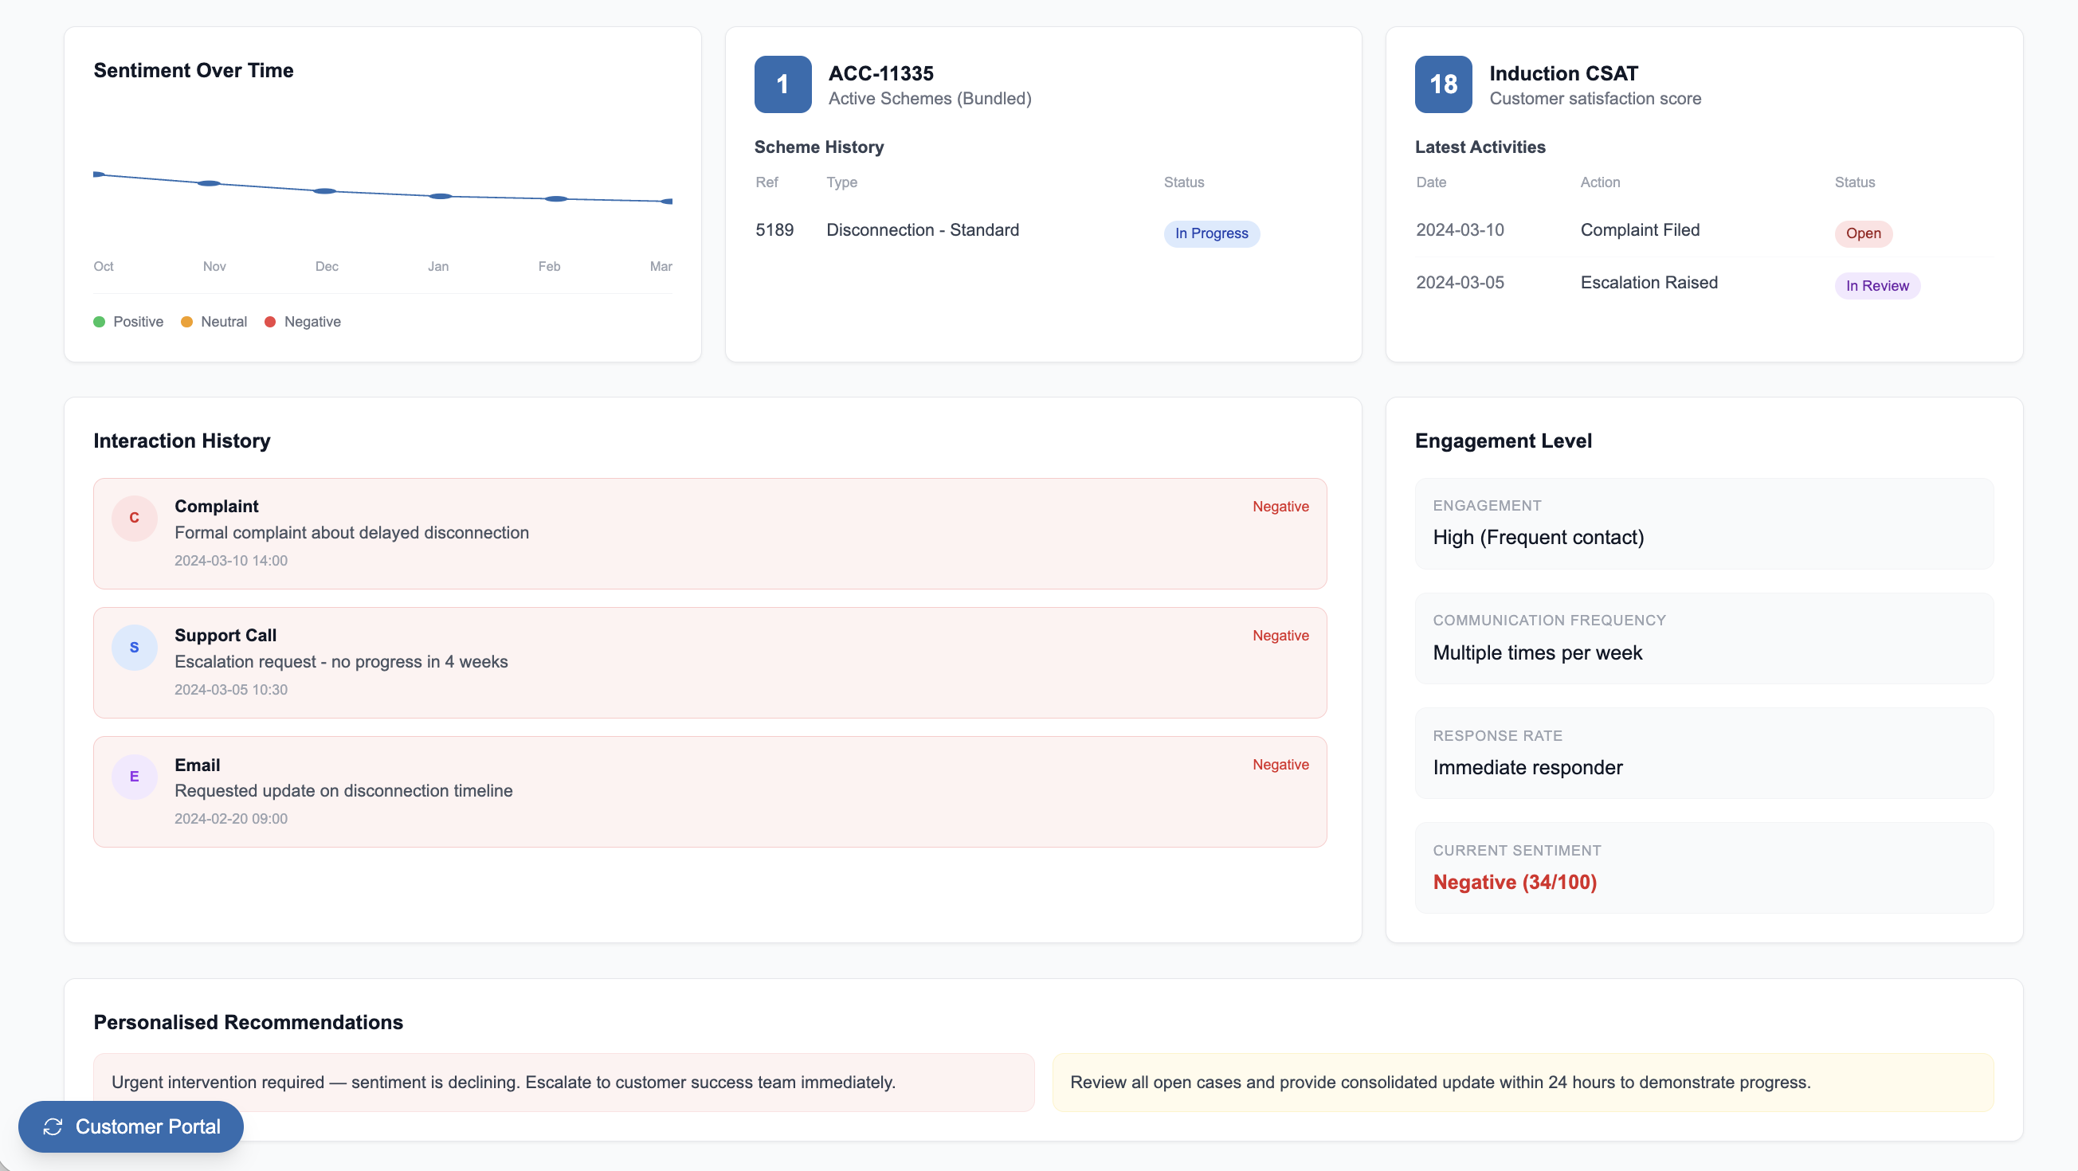Click timestamp 2024-02-20 09:00
2078x1171 pixels.
(x=231, y=819)
